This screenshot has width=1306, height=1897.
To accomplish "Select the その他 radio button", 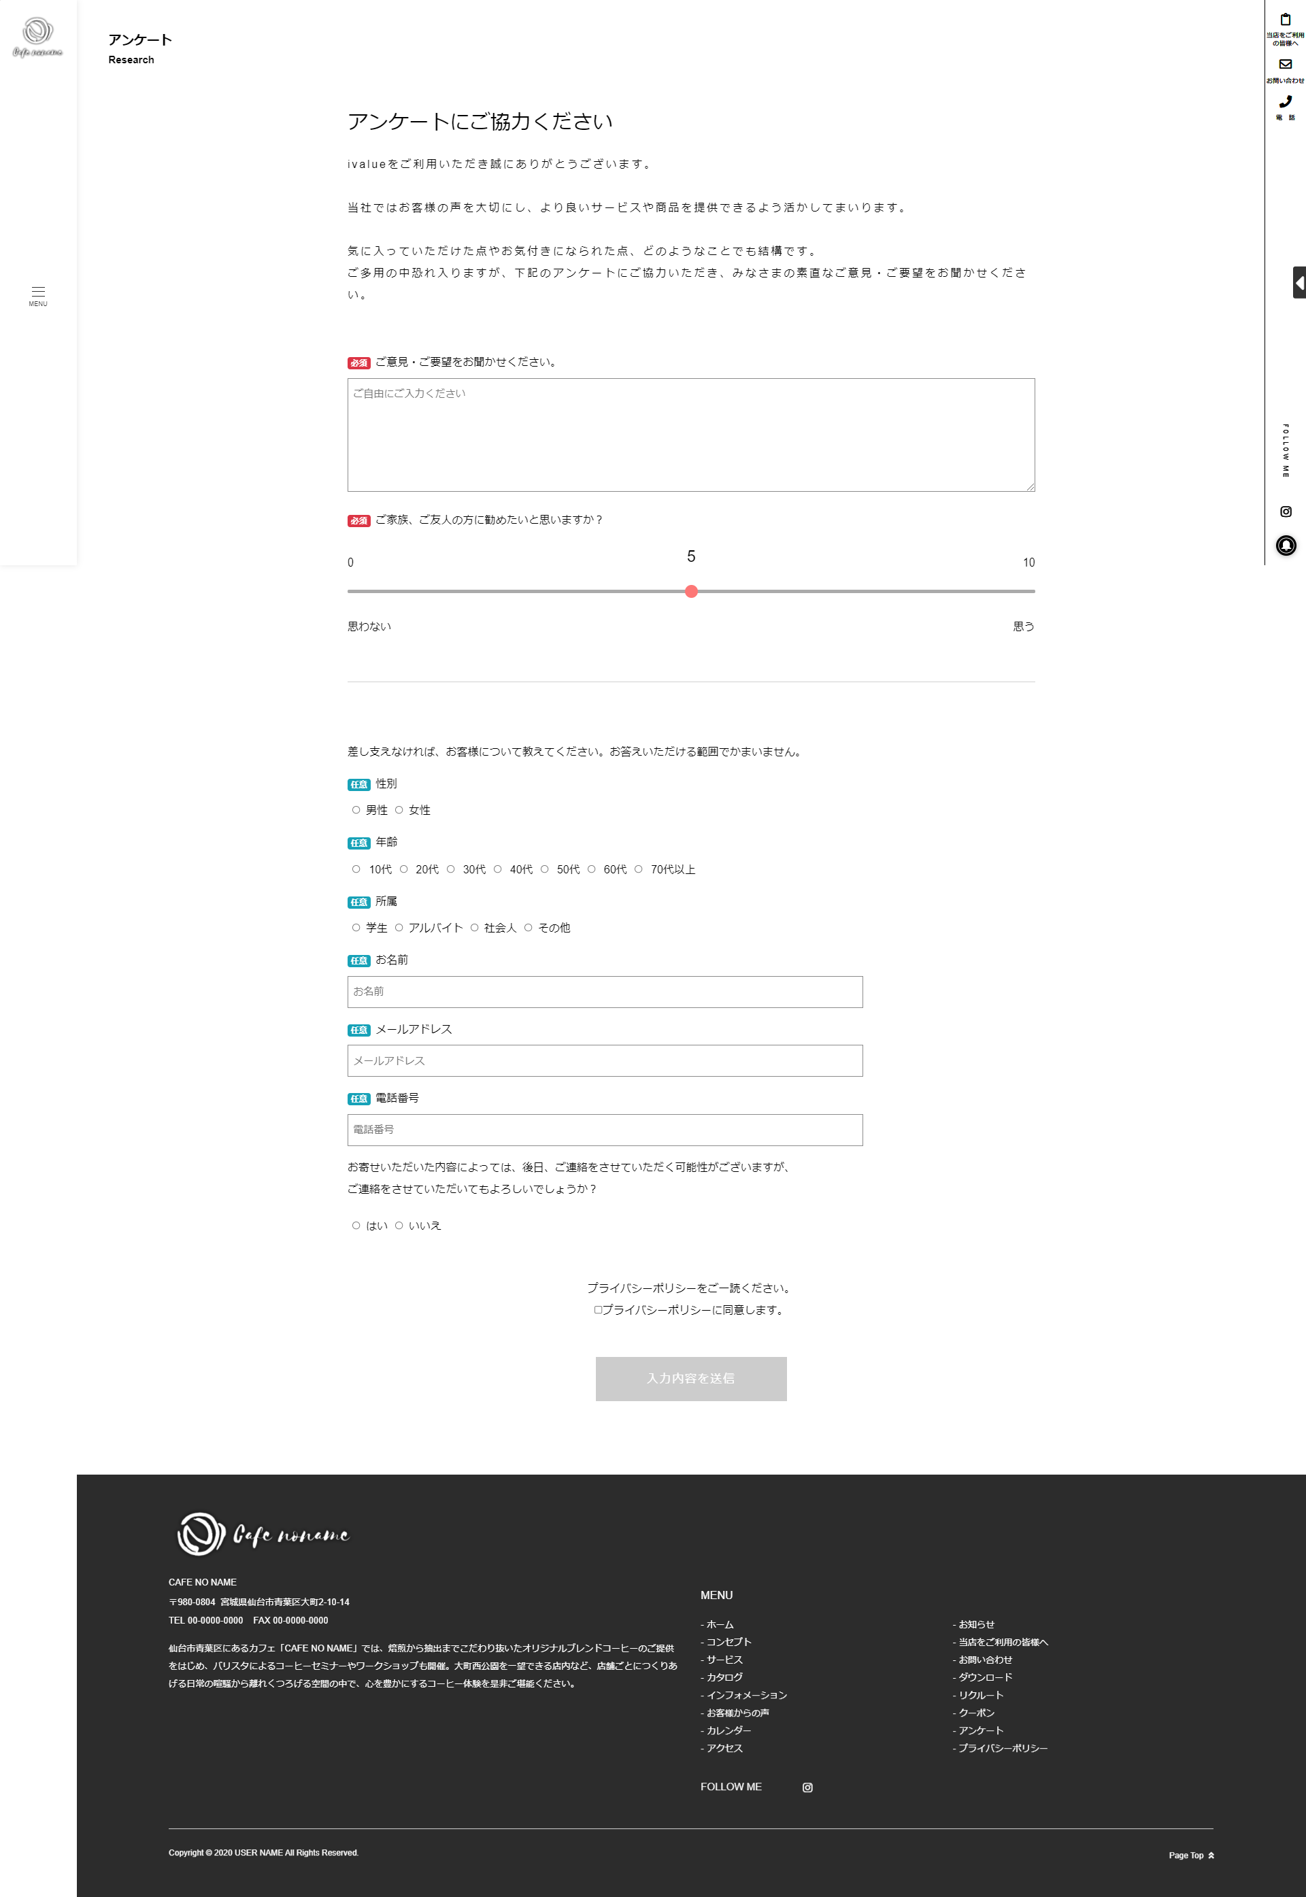I will 528,927.
